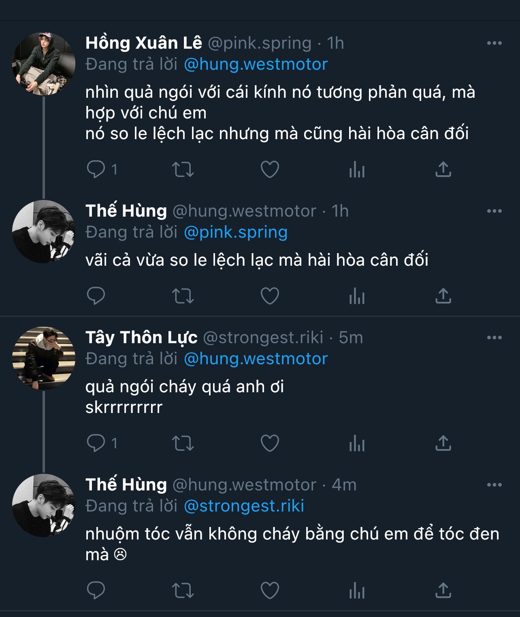Screen dimensions: 520x617
Task: Open the @pink.spring mention link
Action: point(236,232)
